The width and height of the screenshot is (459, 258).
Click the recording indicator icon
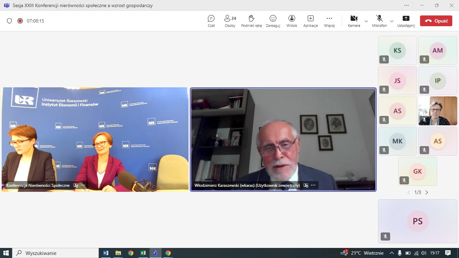click(x=20, y=21)
